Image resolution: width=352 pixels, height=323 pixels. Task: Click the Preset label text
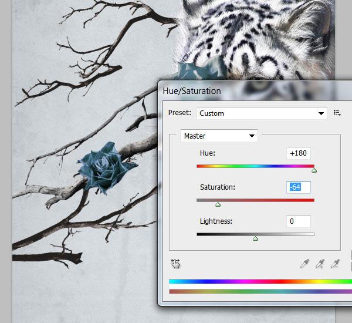[x=180, y=112]
